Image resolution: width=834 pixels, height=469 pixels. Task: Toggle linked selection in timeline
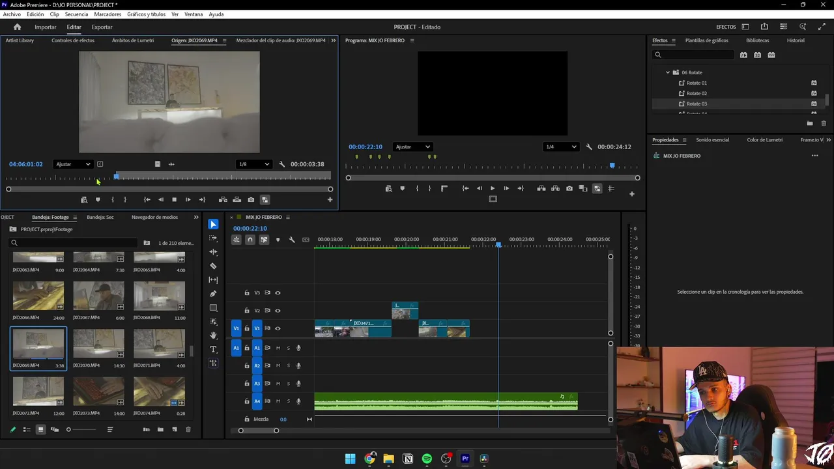pyautogui.click(x=264, y=240)
